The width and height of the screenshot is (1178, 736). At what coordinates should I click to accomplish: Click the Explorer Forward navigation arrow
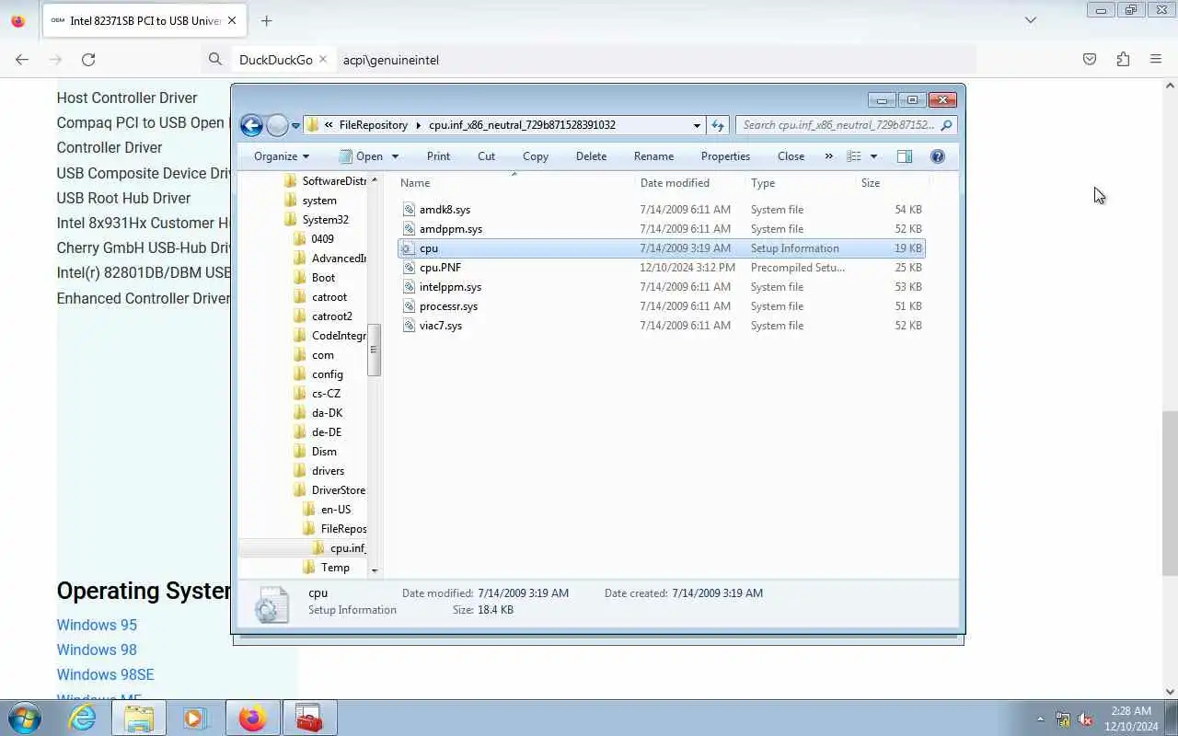[277, 125]
